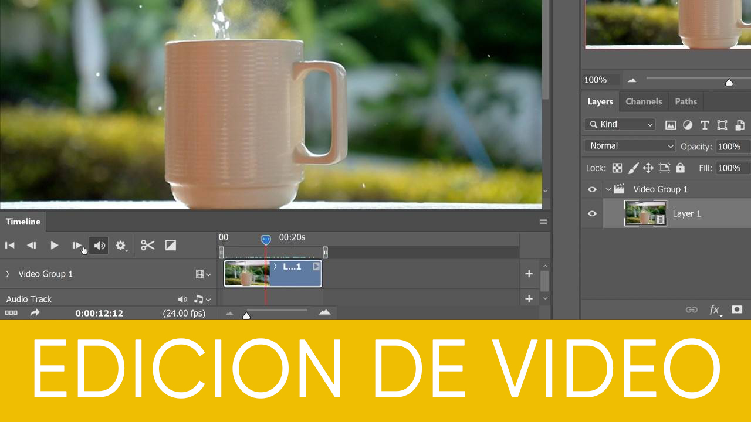751x422 pixels.
Task: Go to first frame of timeline
Action: click(10, 246)
